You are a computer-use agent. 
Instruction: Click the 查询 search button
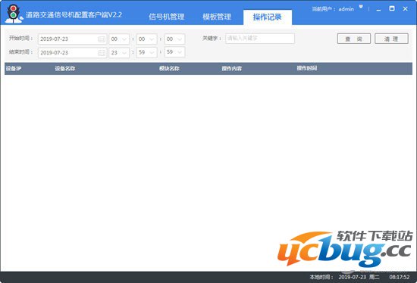click(x=354, y=39)
